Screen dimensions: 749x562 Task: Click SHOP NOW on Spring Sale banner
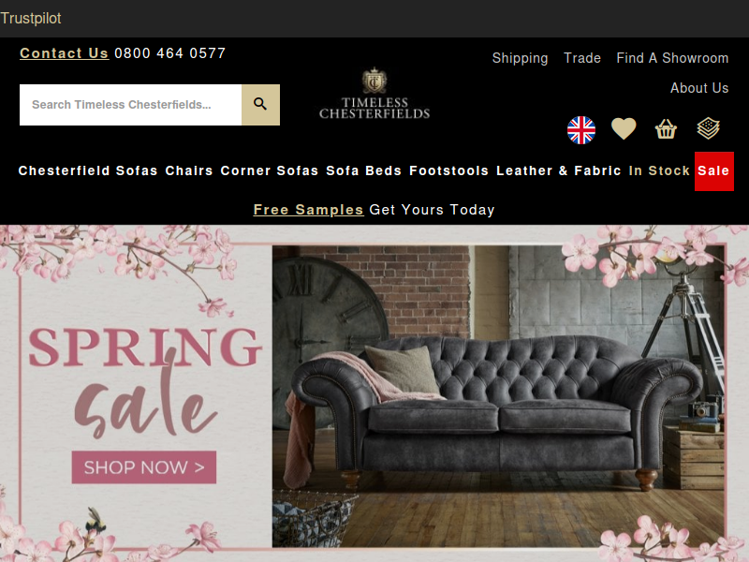pos(144,467)
